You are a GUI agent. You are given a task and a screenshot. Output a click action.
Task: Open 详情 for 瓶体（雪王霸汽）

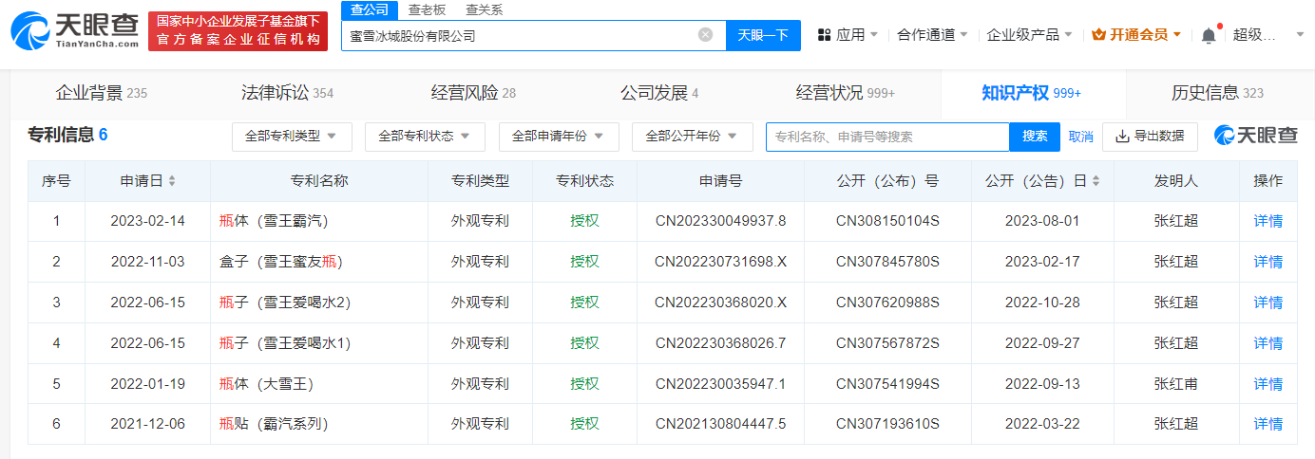point(1268,221)
